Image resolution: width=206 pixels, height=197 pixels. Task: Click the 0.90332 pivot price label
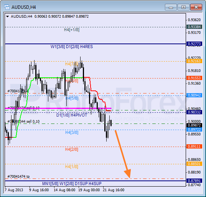click(194, 112)
